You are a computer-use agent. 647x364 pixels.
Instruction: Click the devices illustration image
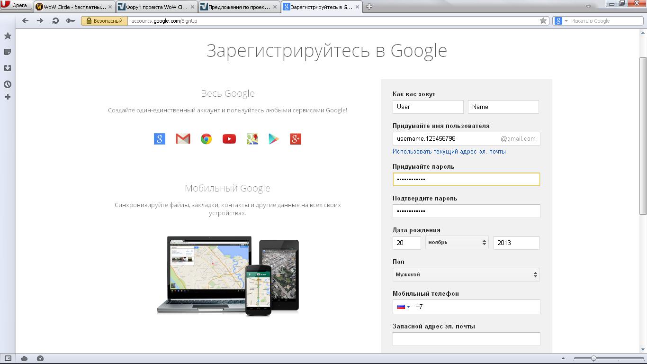(x=228, y=276)
